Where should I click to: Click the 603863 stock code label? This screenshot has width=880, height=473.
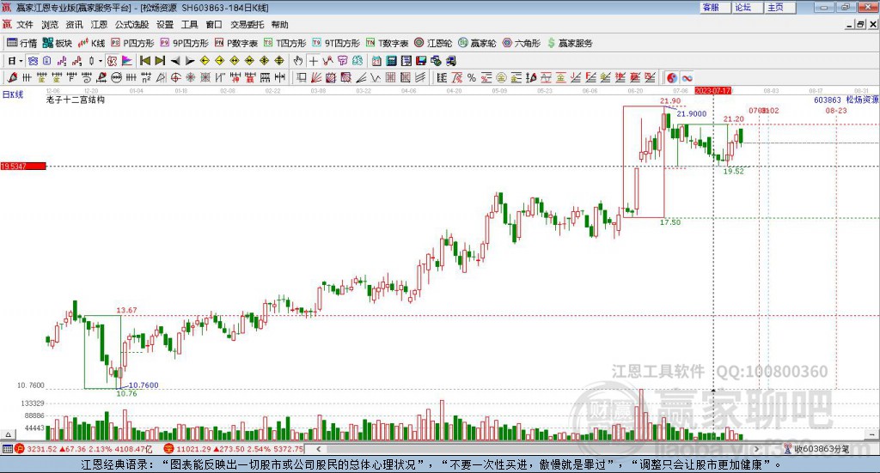[x=828, y=100]
